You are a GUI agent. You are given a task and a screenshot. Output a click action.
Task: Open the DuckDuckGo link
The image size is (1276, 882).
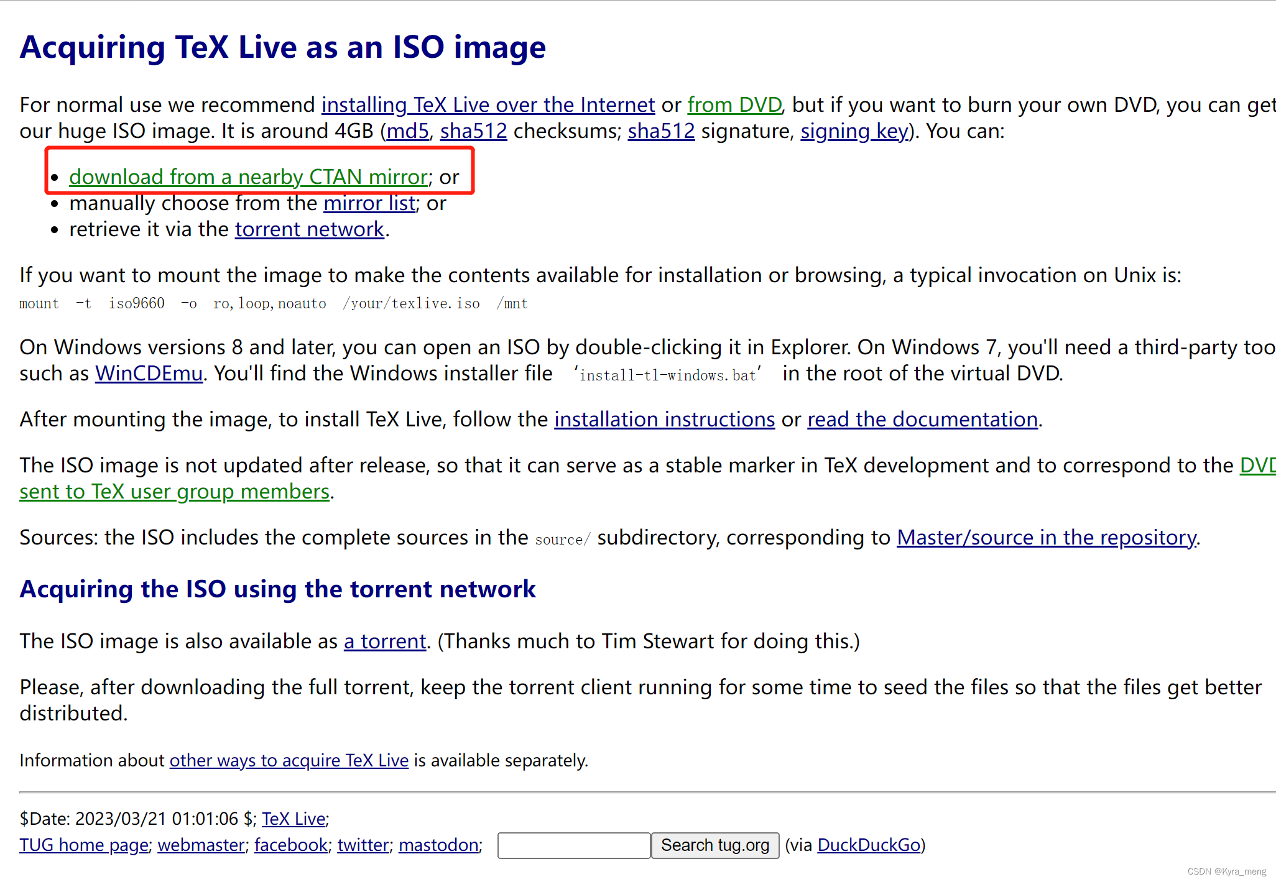(868, 845)
